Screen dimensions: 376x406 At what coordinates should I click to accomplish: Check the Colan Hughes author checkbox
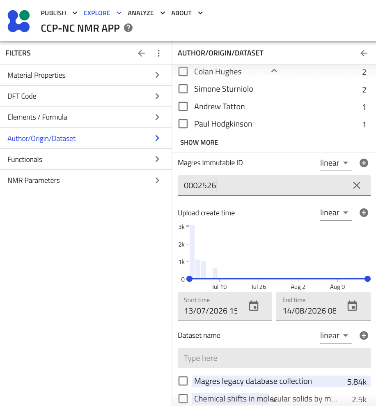tap(183, 72)
